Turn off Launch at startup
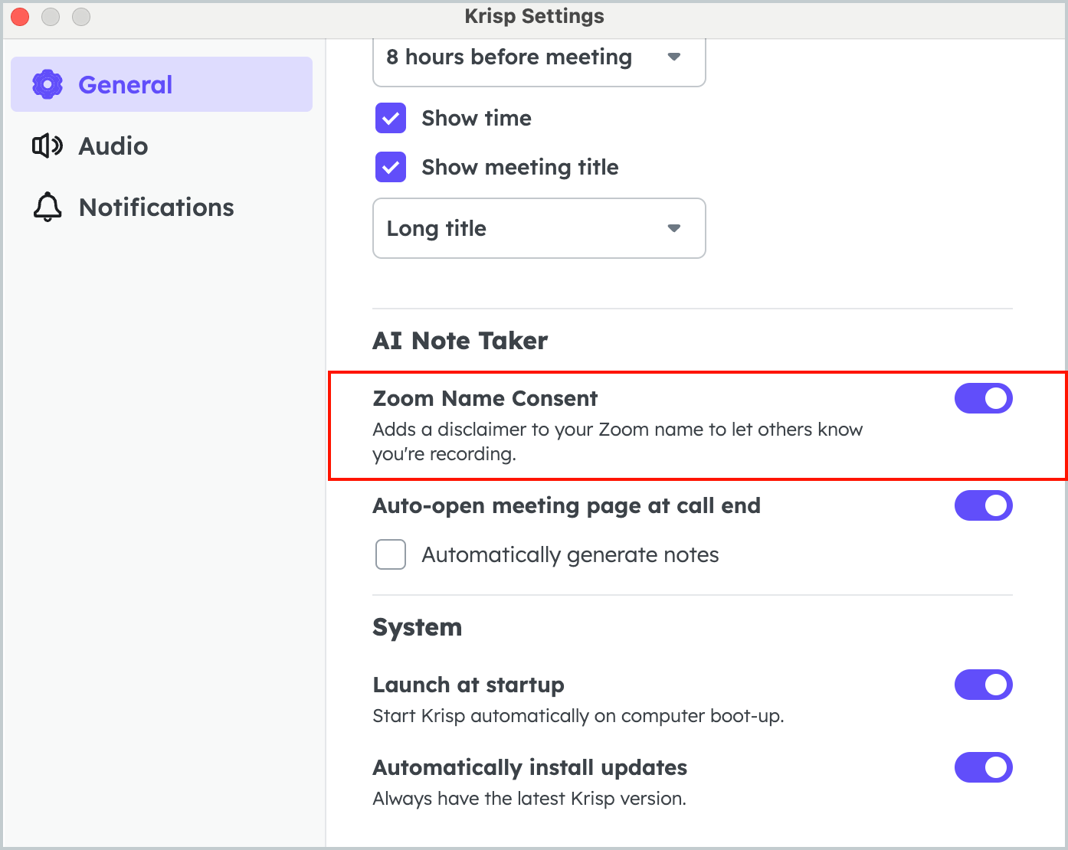 pyautogui.click(x=984, y=685)
